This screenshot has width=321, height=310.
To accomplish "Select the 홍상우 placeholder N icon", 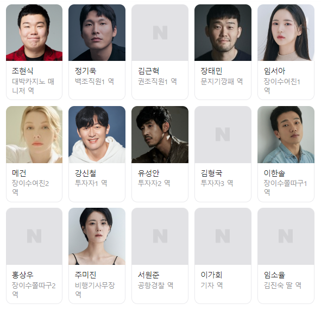I will pyautogui.click(x=34, y=236).
